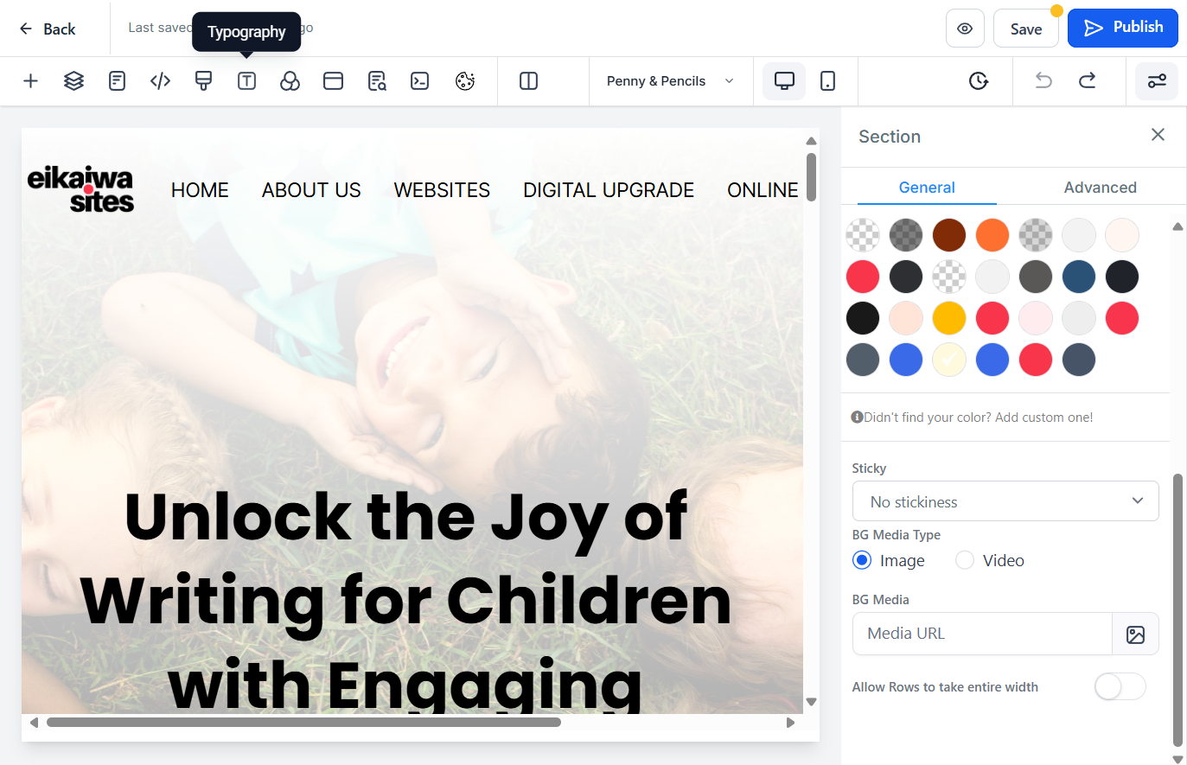This screenshot has width=1187, height=765.
Task: Switch to desktop preview mode
Action: (784, 81)
